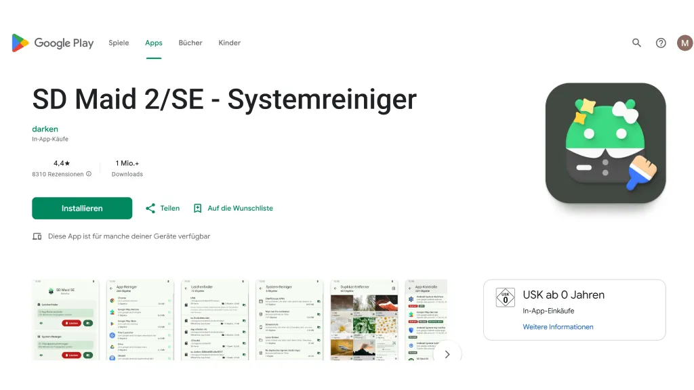Image resolution: width=694 pixels, height=390 pixels.
Task: Open the Leichenfinder screenshot
Action: click(x=215, y=320)
